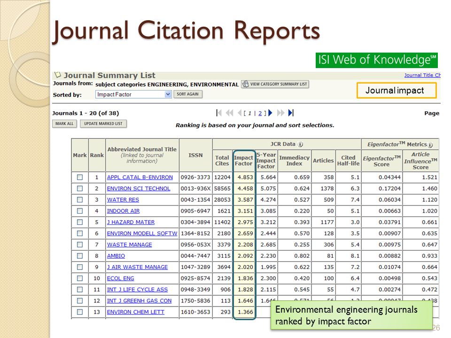The height and width of the screenshot is (338, 451).
Task: Mark the ECOL ENG checkbox
Action: (80, 278)
